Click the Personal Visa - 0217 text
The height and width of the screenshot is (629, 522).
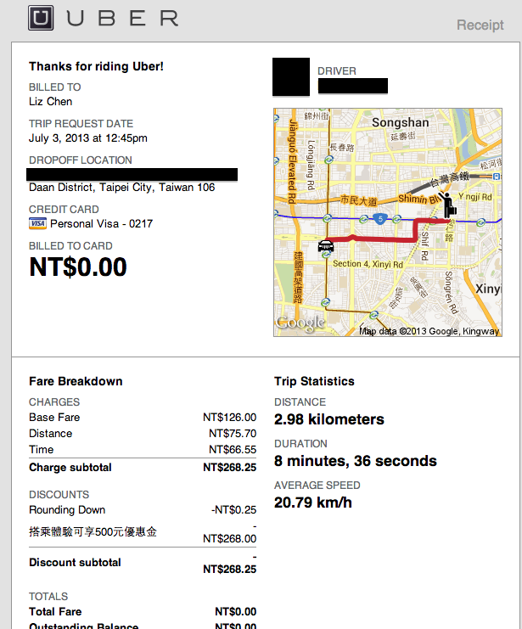point(102,223)
